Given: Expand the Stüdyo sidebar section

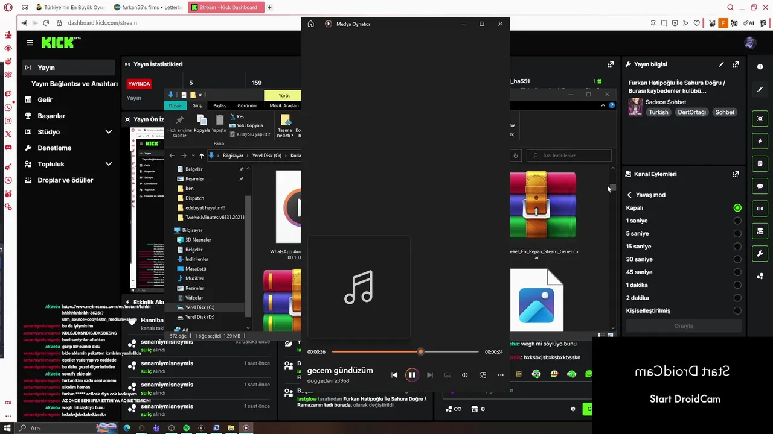Looking at the screenshot, I should [109, 131].
